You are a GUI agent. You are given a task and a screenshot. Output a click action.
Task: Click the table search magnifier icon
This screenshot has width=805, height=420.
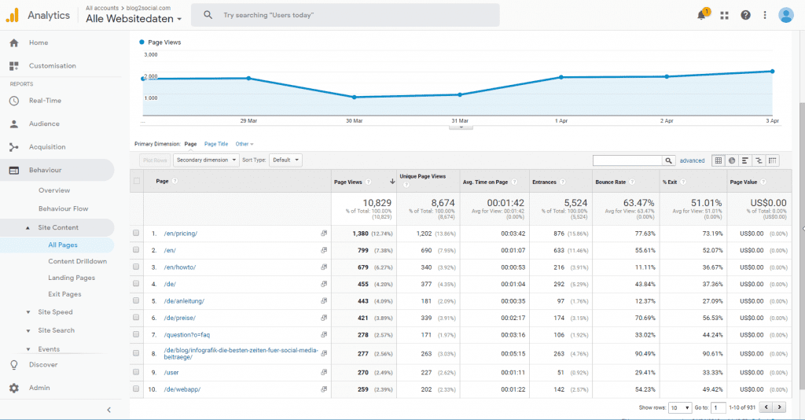click(x=668, y=160)
